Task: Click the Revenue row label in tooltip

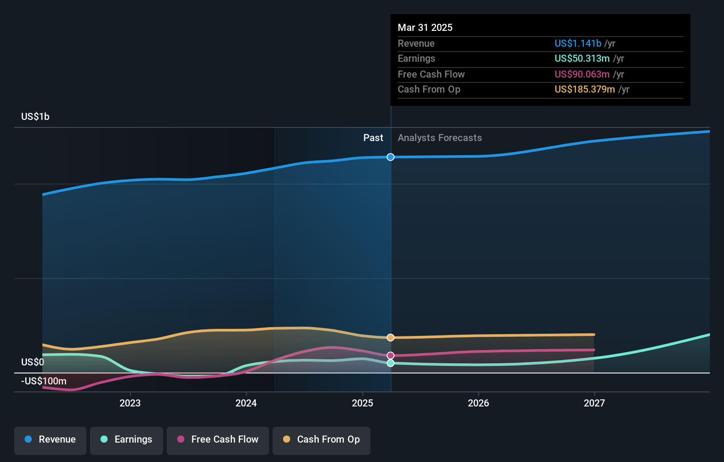Action: pyautogui.click(x=416, y=43)
